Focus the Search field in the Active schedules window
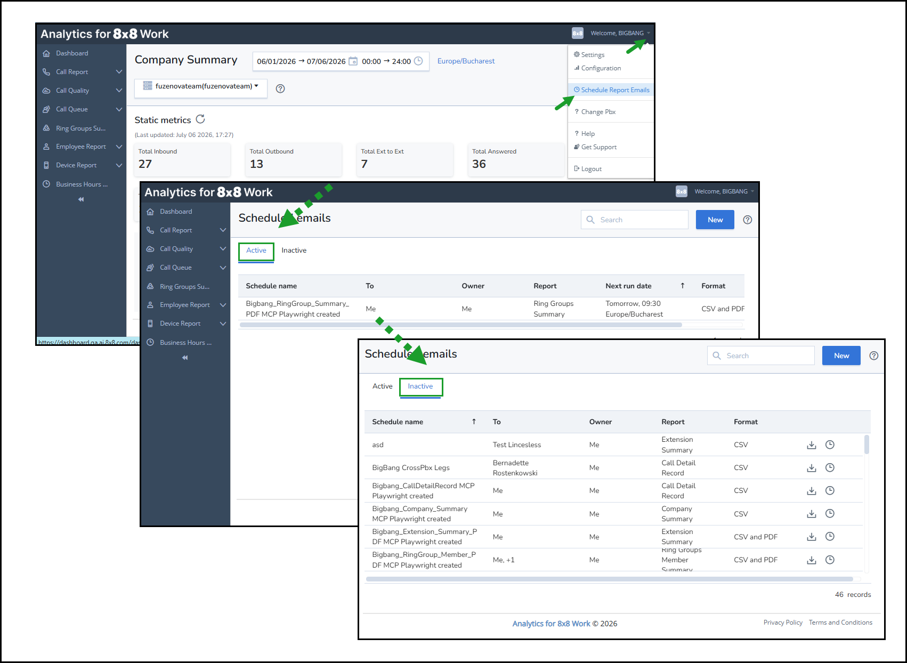The height and width of the screenshot is (663, 907). tap(635, 220)
